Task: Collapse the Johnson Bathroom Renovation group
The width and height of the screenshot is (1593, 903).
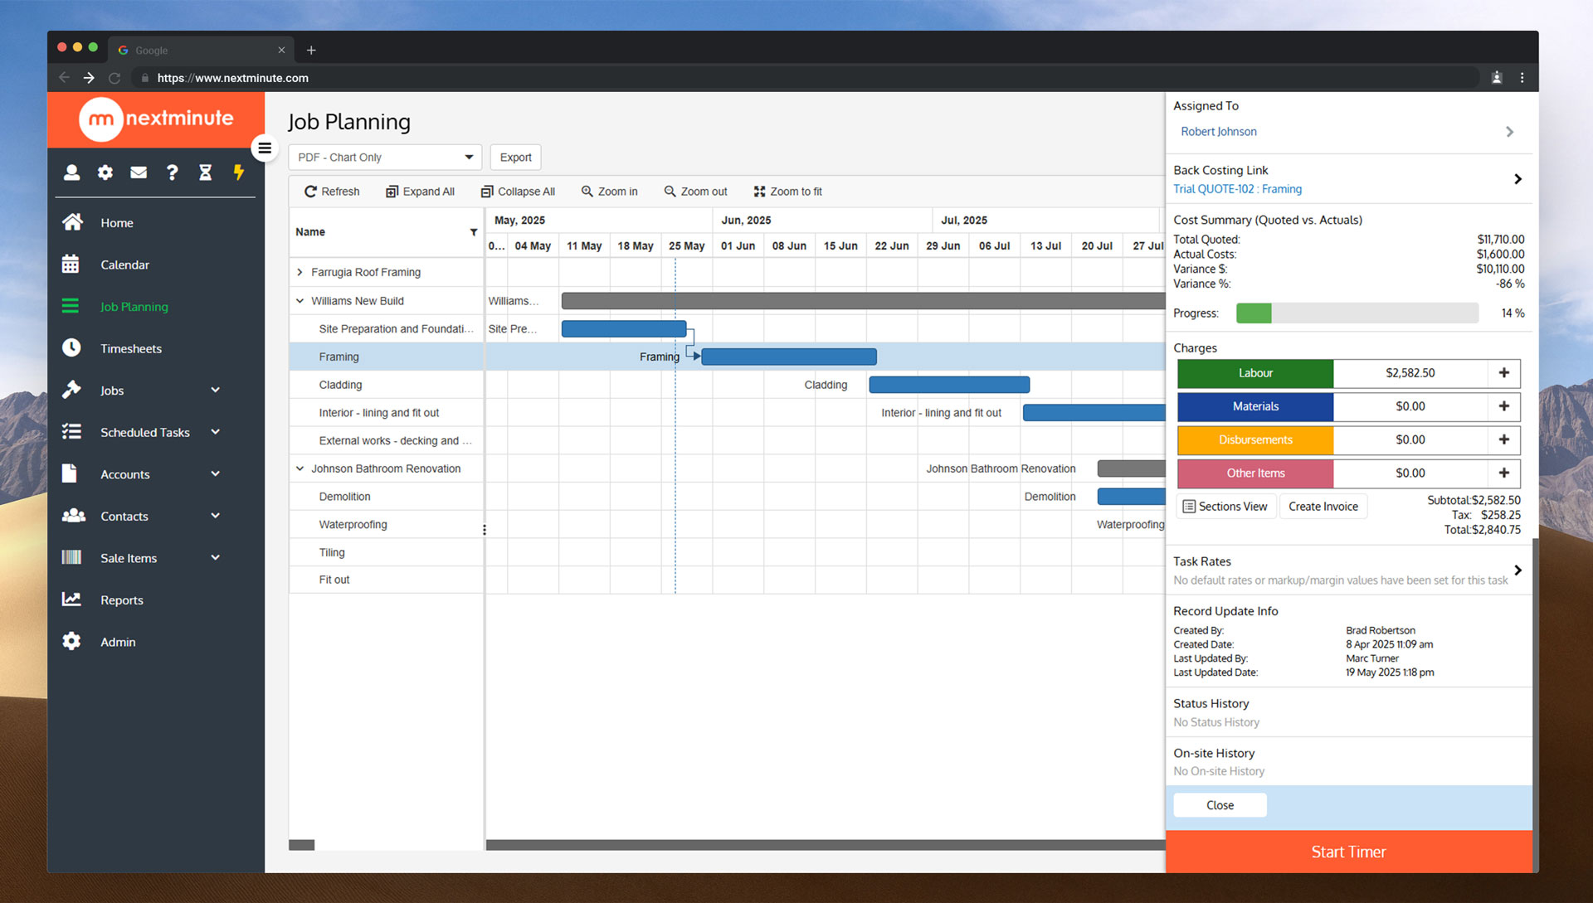Action: [x=300, y=468]
